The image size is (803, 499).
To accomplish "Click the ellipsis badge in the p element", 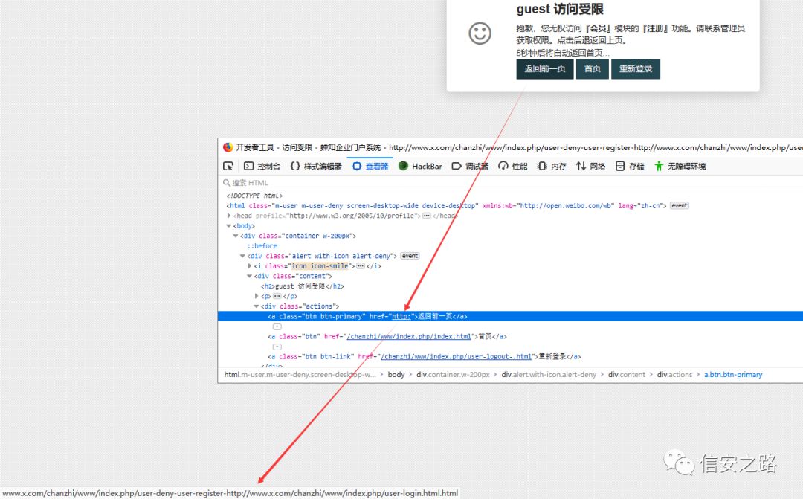I will [277, 296].
